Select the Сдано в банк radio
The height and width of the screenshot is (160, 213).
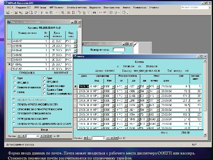click(44, 89)
